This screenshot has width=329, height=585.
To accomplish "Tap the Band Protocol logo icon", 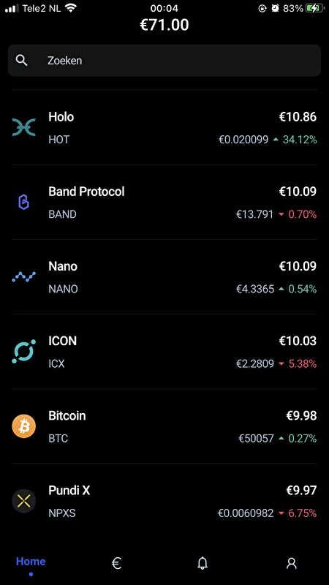I will tap(24, 202).
